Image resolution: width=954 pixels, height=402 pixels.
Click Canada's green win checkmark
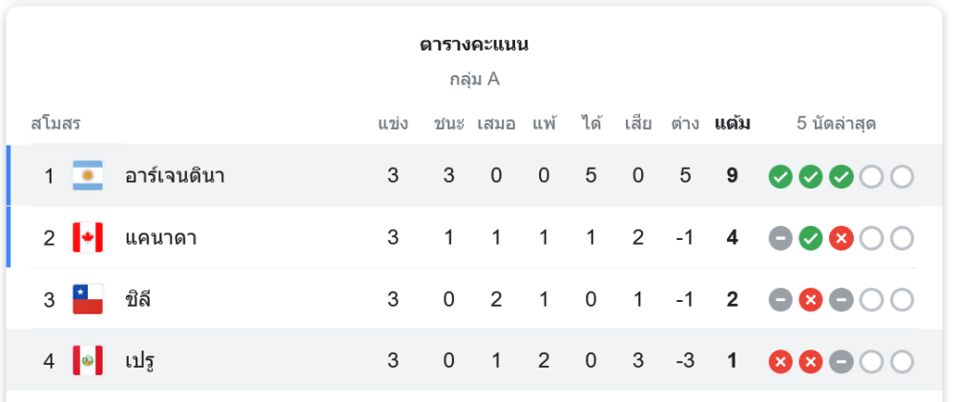point(811,238)
